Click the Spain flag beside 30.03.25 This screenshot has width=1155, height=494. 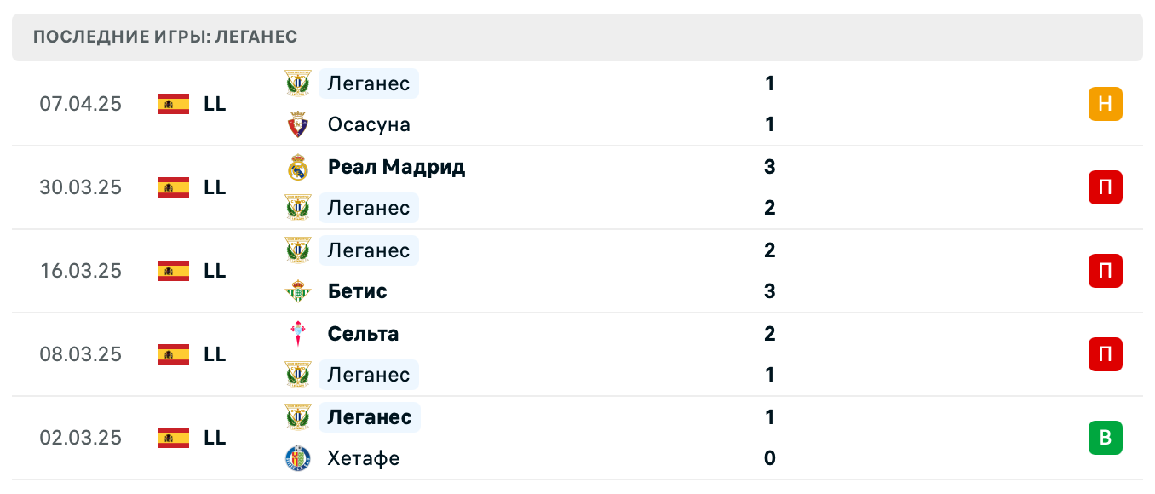(x=174, y=187)
